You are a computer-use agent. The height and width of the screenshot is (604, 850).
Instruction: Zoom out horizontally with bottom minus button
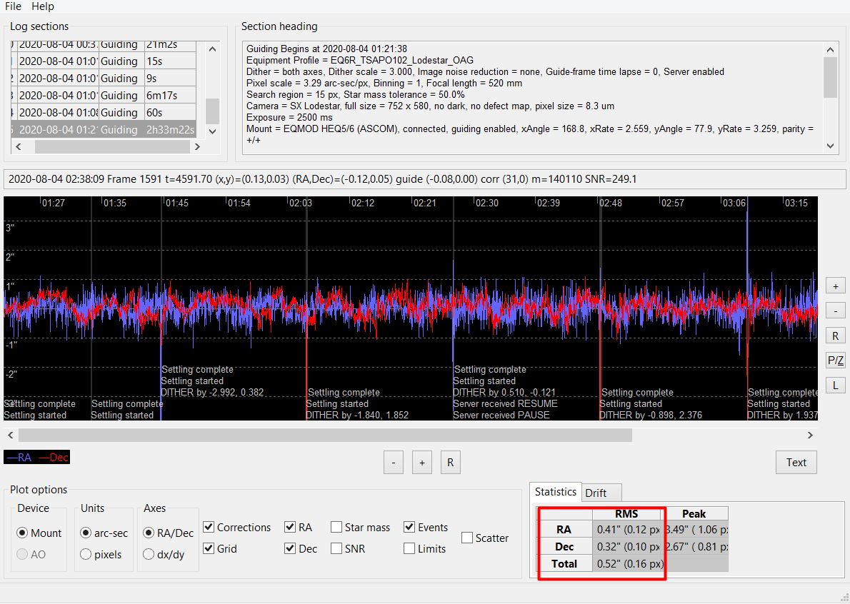point(394,462)
